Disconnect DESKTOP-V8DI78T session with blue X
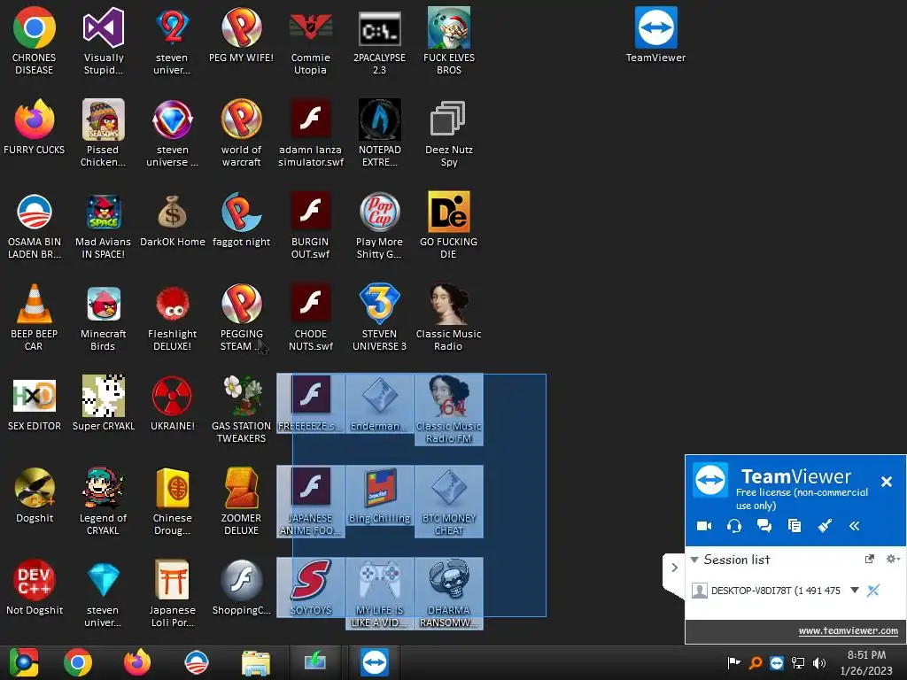Screen dimensions: 907x680 tap(873, 591)
